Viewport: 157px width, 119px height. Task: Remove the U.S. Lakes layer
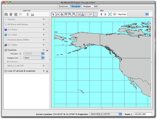click(44, 35)
